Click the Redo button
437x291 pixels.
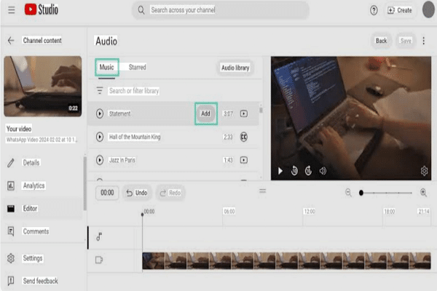[x=170, y=193]
